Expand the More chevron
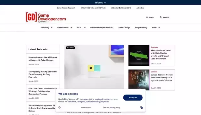The image size is (201, 115). (x=159, y=27)
